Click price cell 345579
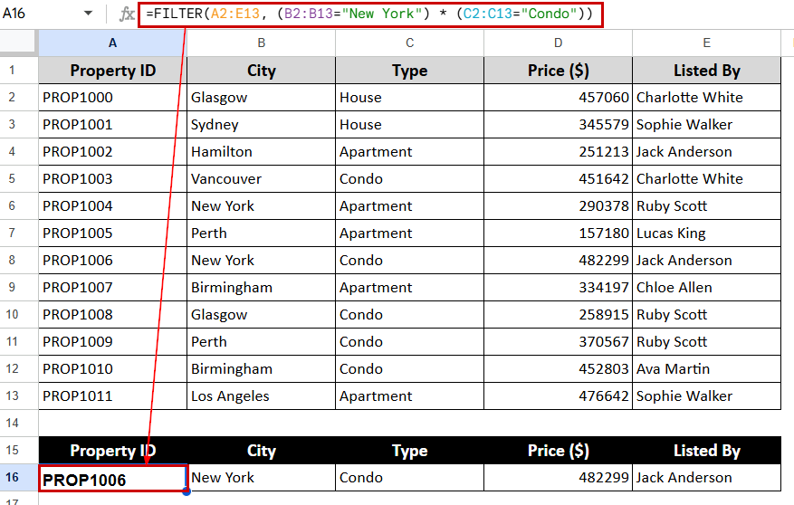The width and height of the screenshot is (794, 505). tap(558, 125)
